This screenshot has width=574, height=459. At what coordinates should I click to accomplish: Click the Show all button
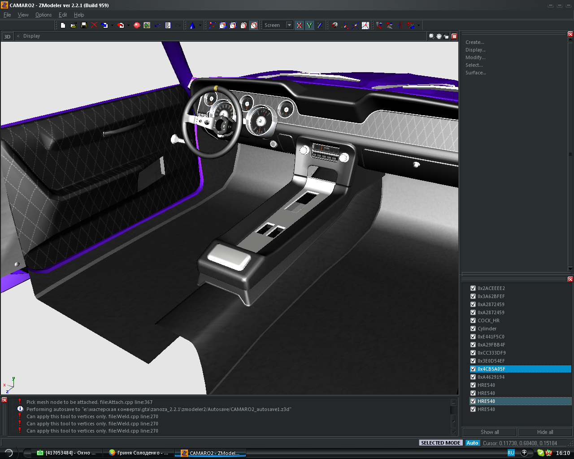point(490,432)
